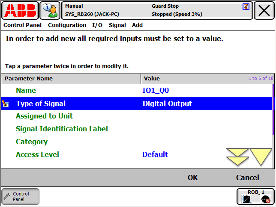
Task: Open Control Panel task button
Action: (21, 197)
